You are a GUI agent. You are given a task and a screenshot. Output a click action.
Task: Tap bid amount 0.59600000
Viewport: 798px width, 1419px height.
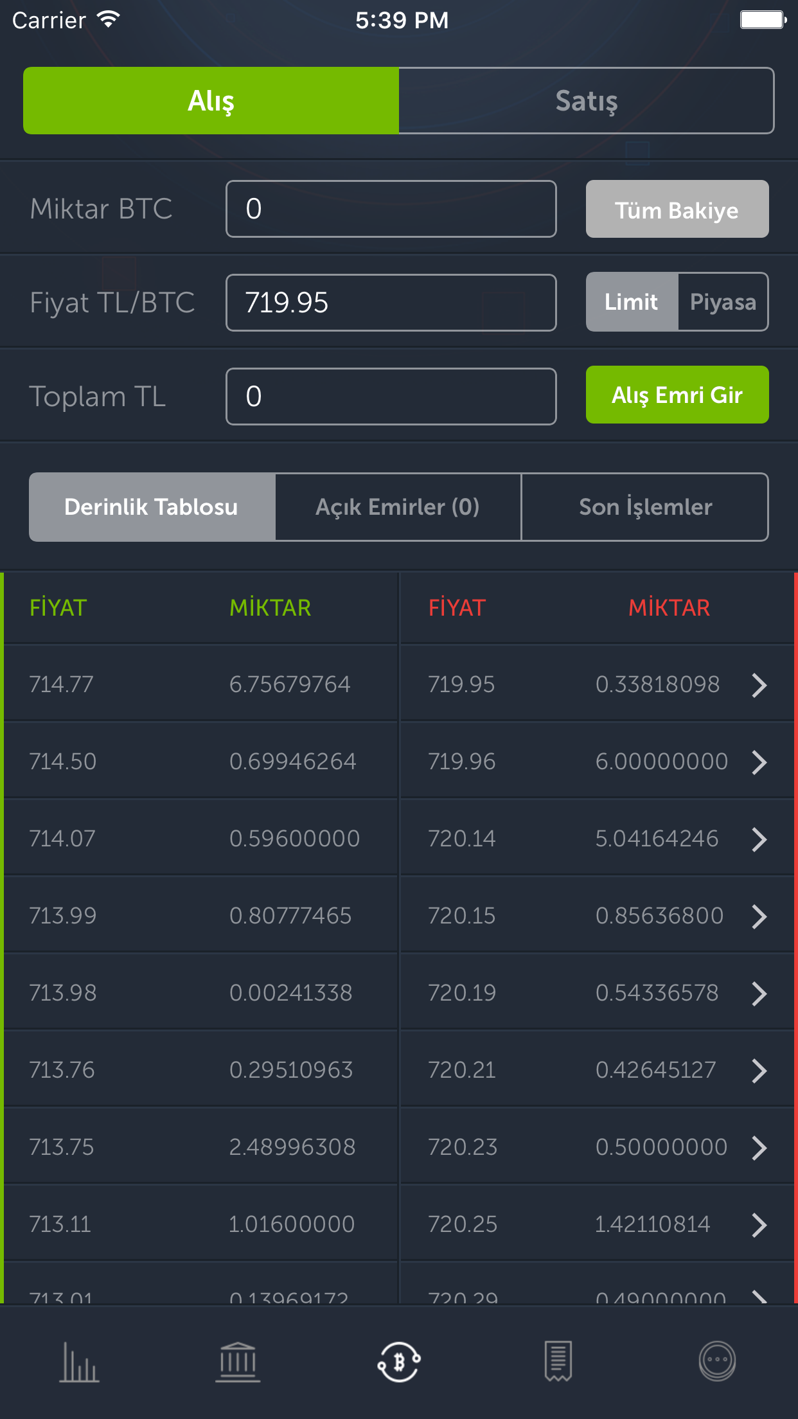(x=294, y=839)
